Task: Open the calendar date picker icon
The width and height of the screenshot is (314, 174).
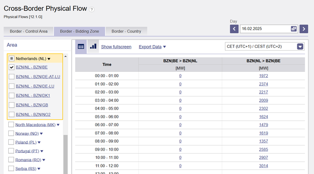Action: tap(294, 29)
